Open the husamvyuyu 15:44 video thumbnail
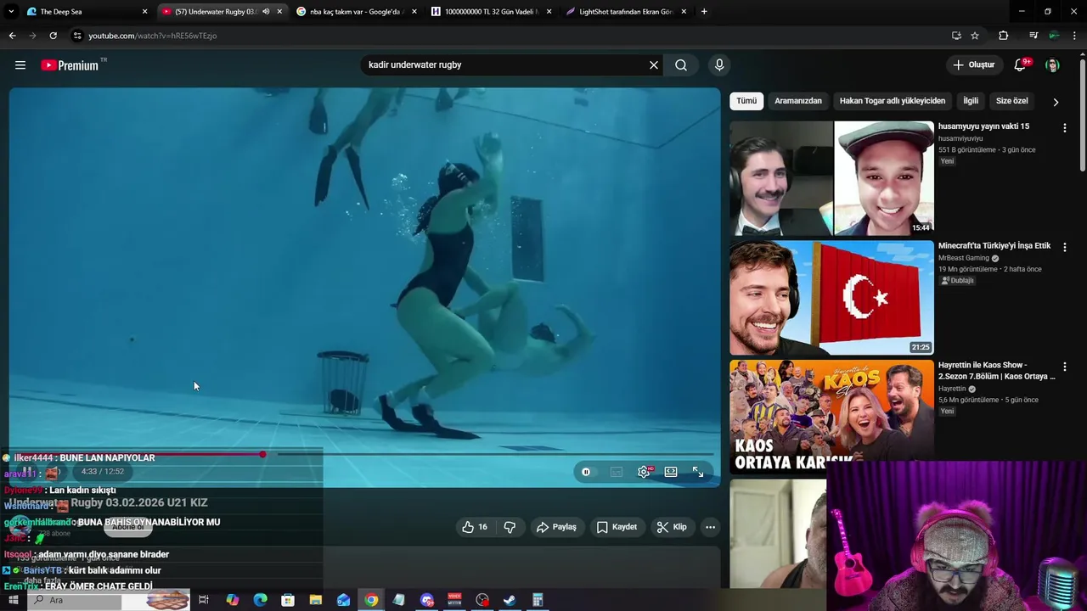1087x611 pixels. click(831, 178)
